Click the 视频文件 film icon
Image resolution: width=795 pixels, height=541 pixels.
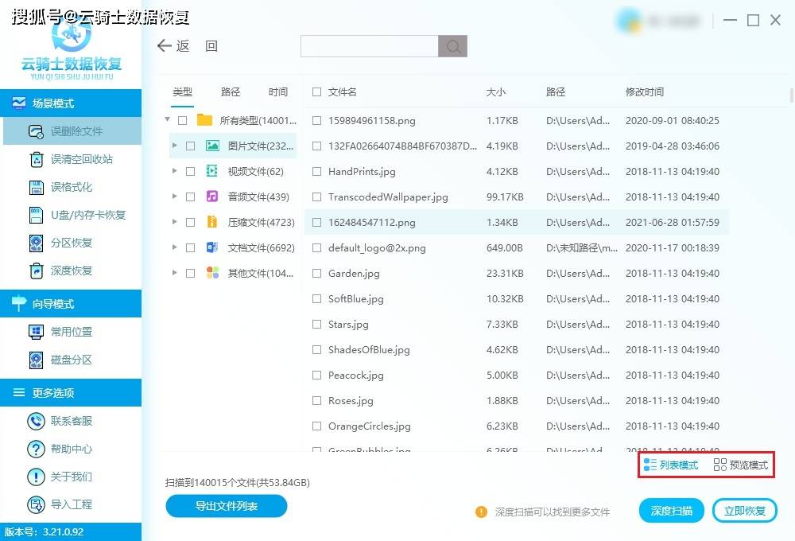tap(212, 171)
